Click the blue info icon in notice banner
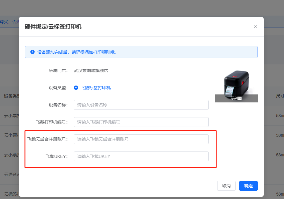This screenshot has width=284, height=199. [32, 52]
